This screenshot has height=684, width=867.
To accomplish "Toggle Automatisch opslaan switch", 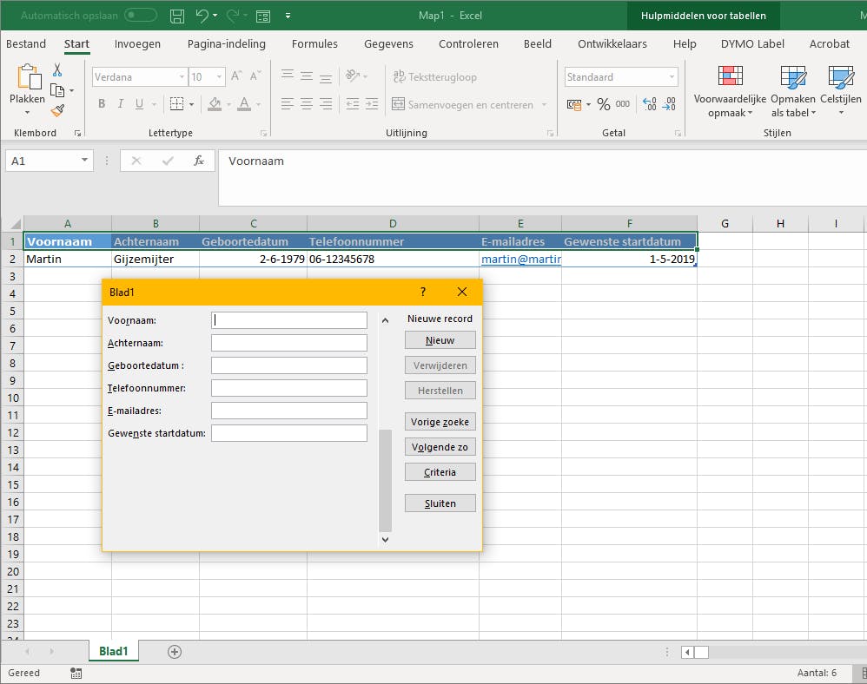I will [x=141, y=16].
